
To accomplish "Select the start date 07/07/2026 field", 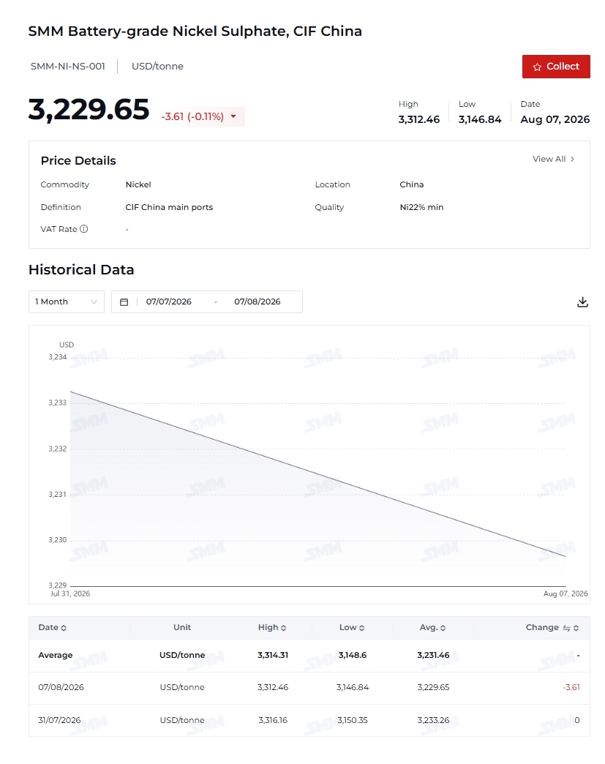I will (x=168, y=302).
